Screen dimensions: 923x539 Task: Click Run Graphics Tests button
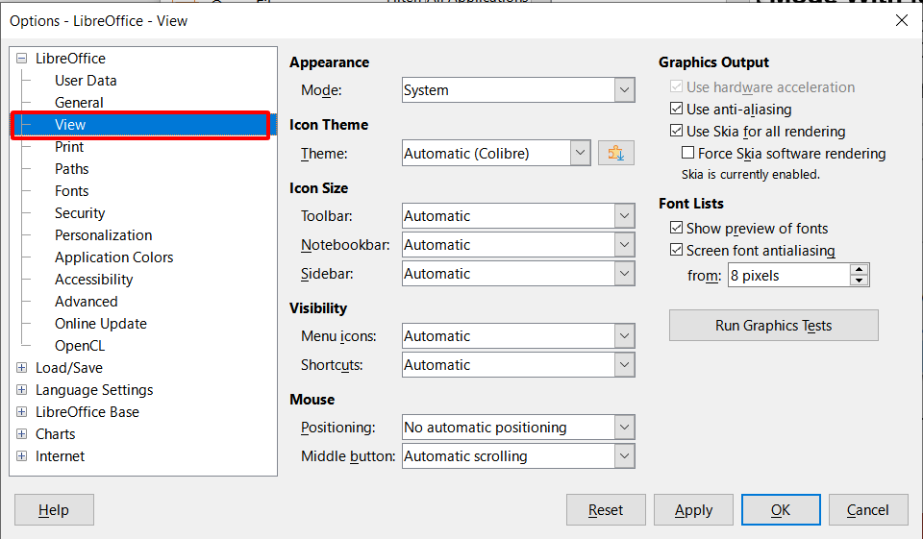pos(774,326)
